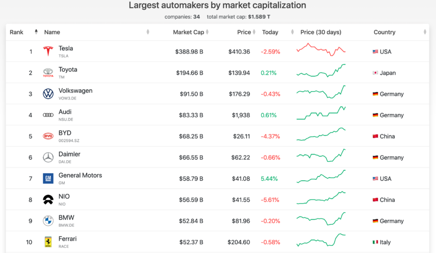Click Tesla's red 30-day price chart

tap(321, 50)
